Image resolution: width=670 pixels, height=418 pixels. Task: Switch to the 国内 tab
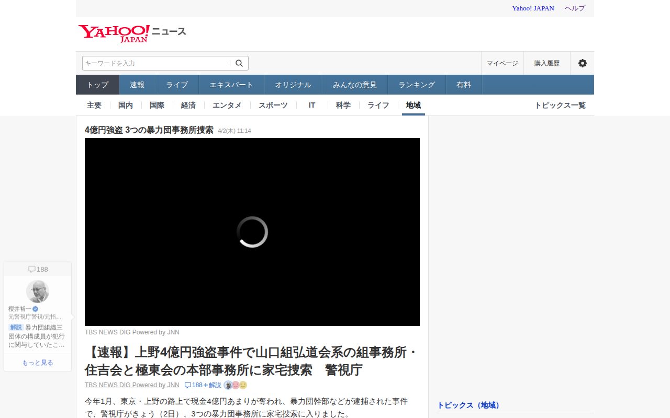tap(126, 105)
